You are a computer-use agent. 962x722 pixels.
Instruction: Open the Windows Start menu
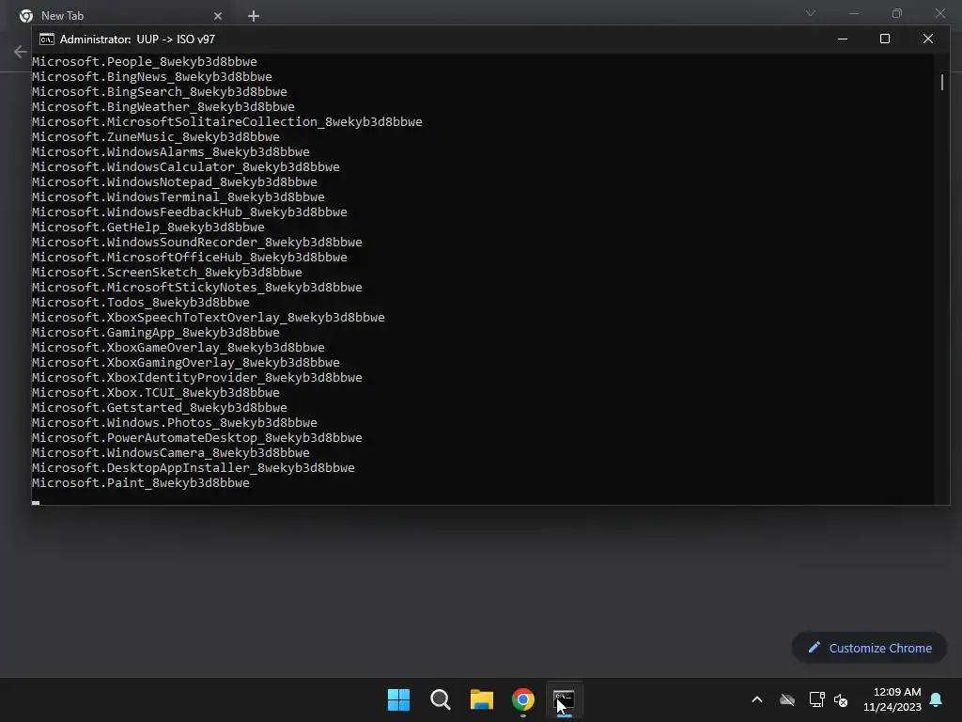pyautogui.click(x=398, y=699)
